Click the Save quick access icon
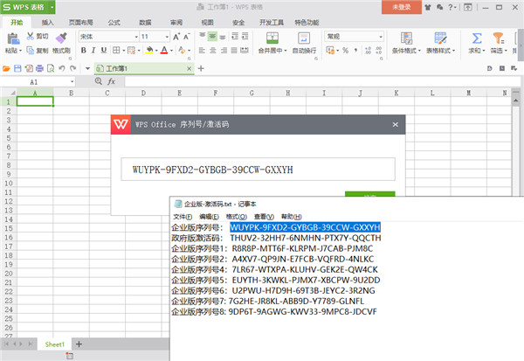Screen dimensions: 524x361 click(x=17, y=68)
